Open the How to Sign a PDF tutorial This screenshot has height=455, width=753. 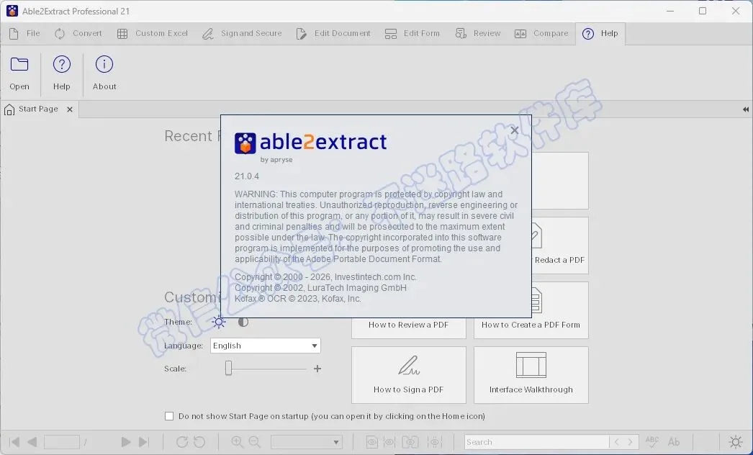pos(409,375)
